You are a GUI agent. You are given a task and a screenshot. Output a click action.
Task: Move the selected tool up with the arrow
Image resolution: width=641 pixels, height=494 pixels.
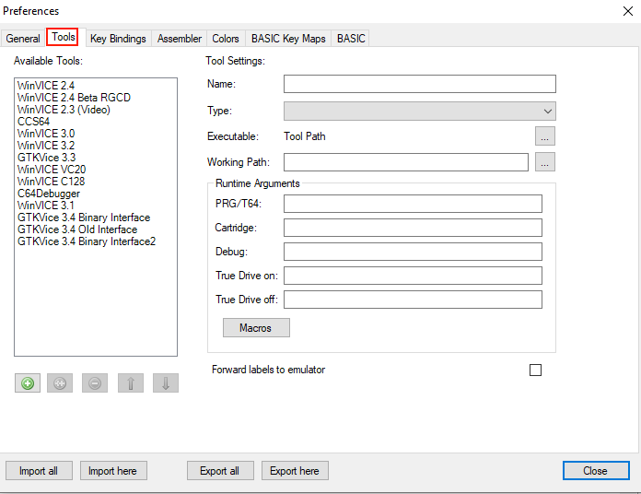tap(130, 383)
